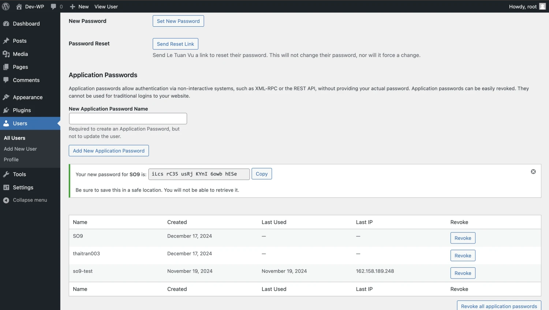
Task: Dismiss the new password notice
Action: (x=533, y=172)
